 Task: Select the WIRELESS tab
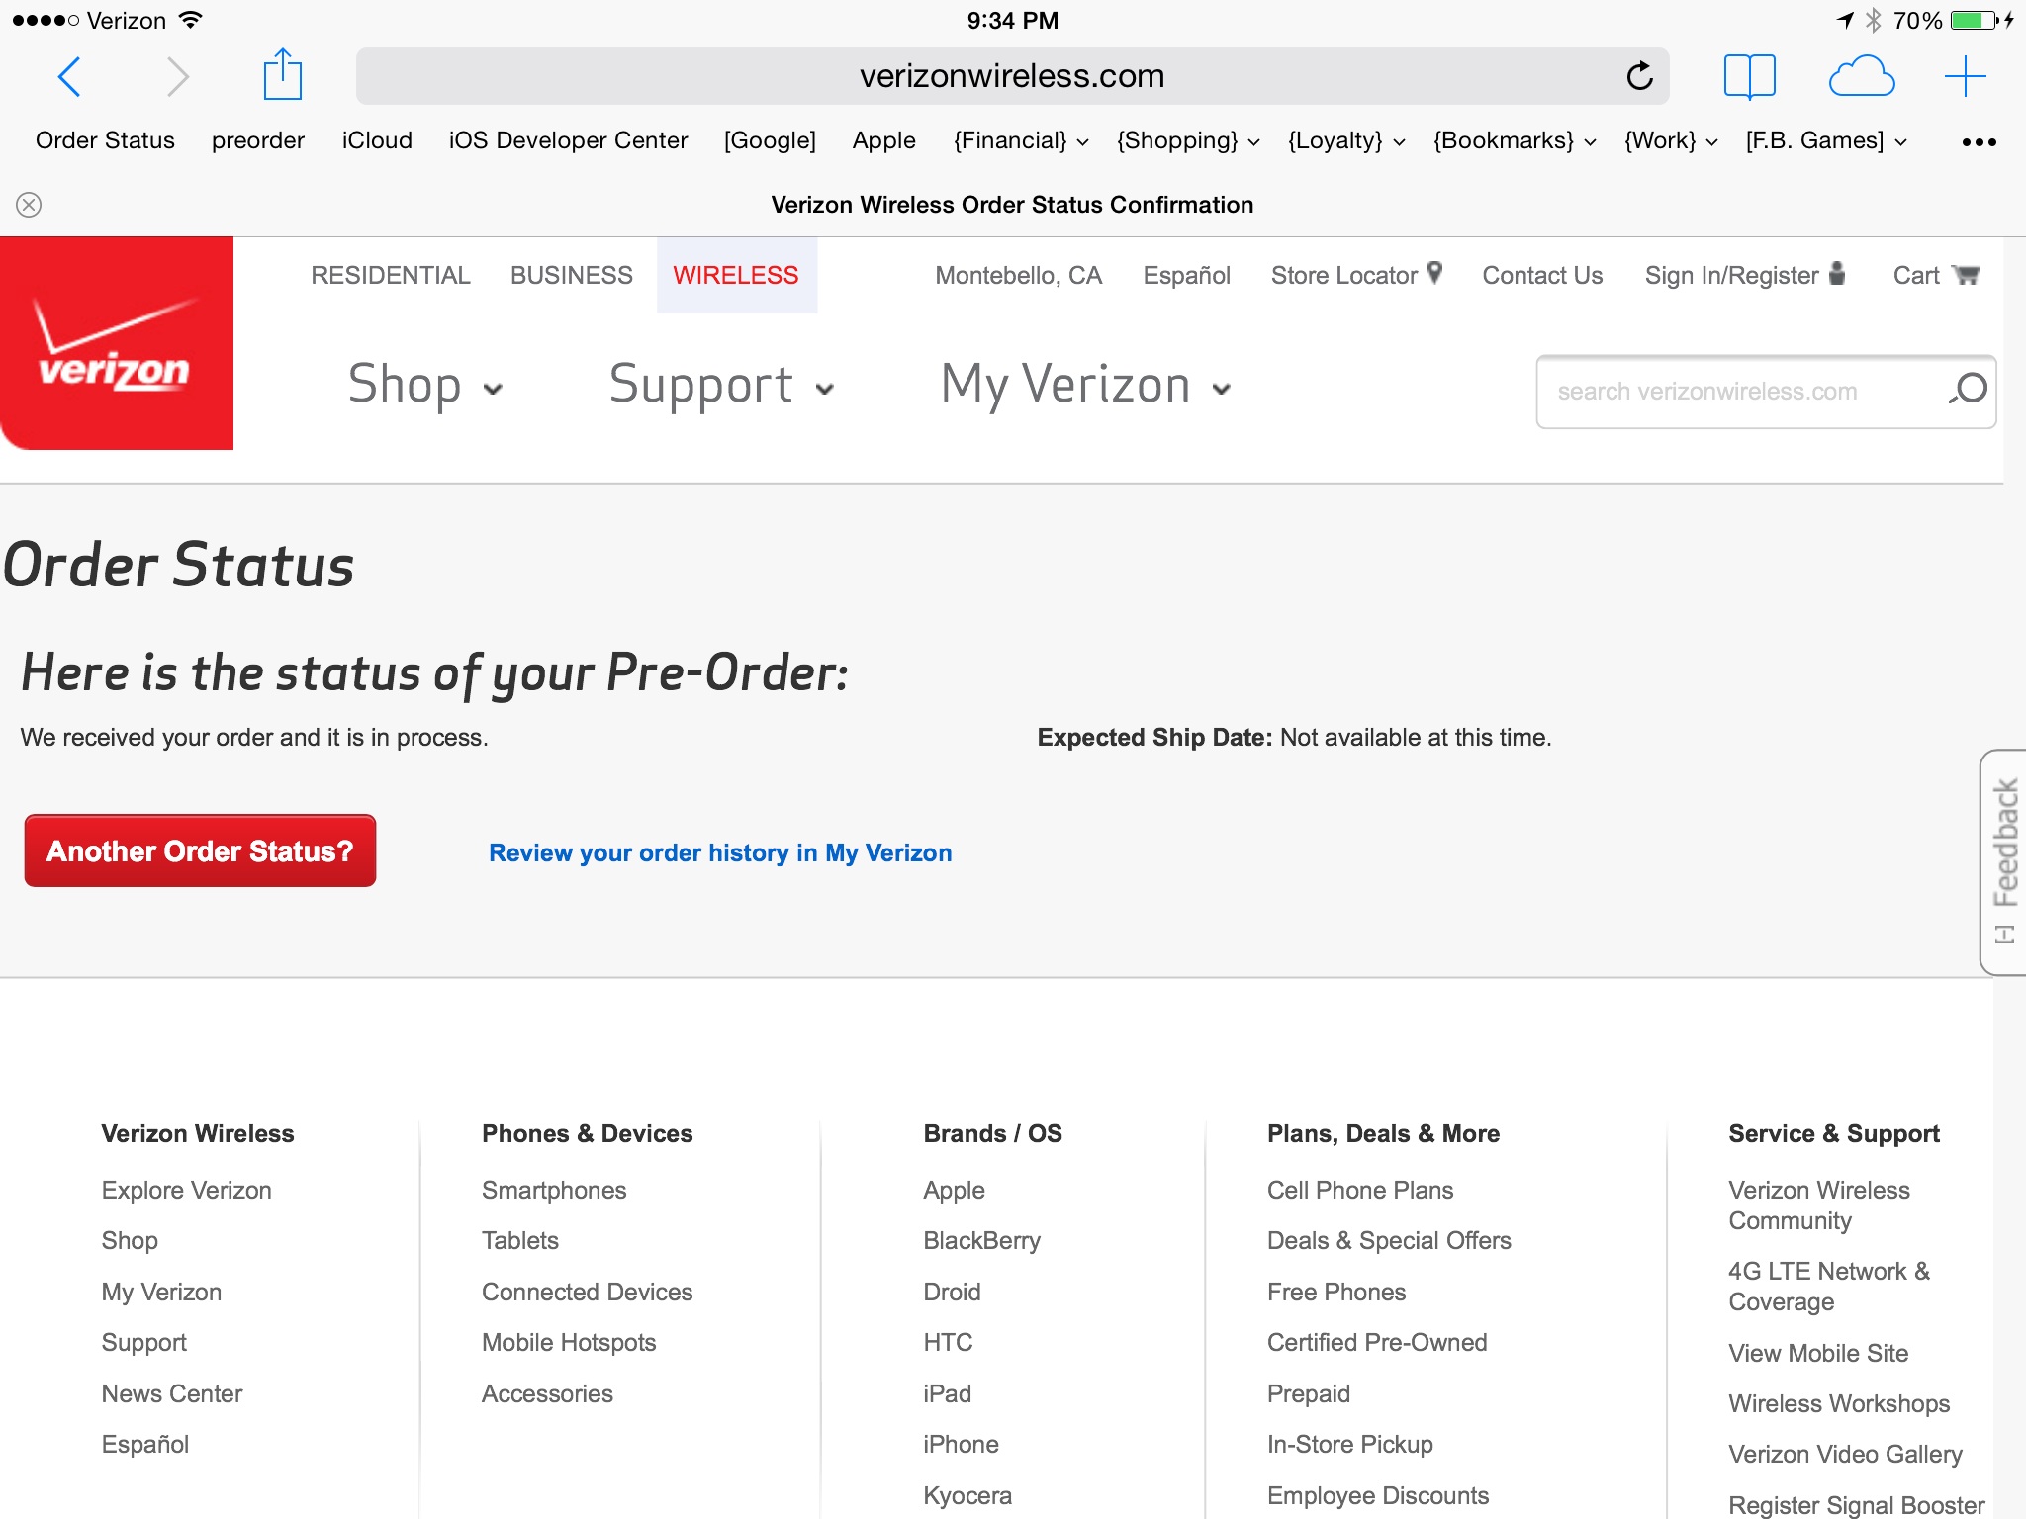736,275
